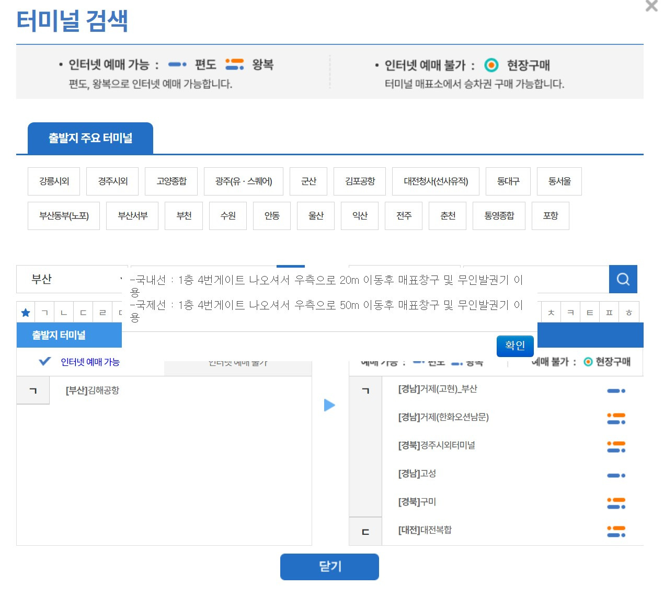Choose 춘천 terminal

pyautogui.click(x=448, y=216)
